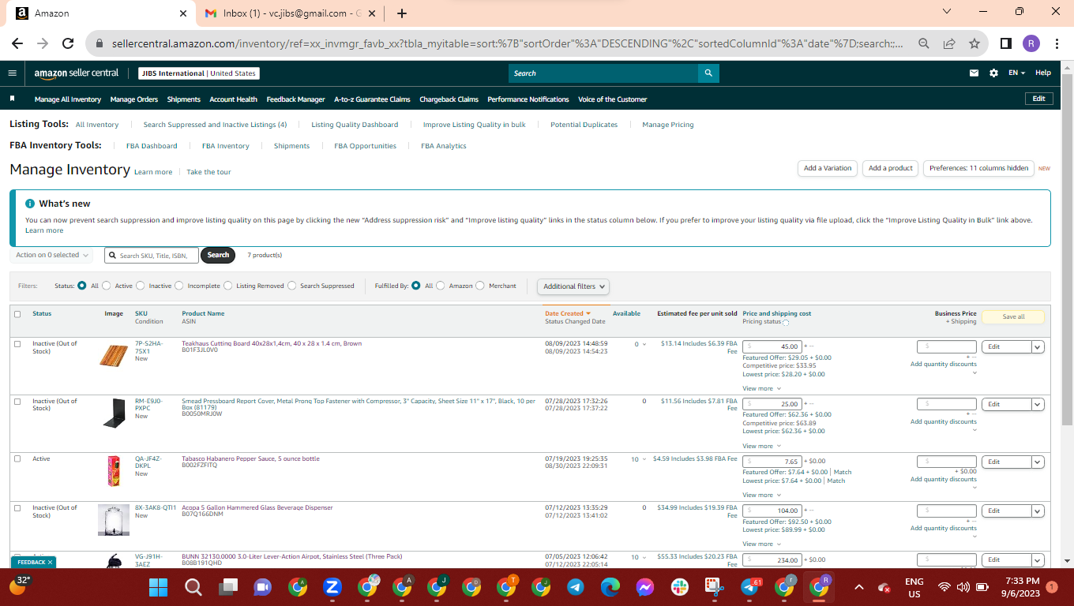Click the $104.00 price field for Acopa Dispenser

(772, 511)
